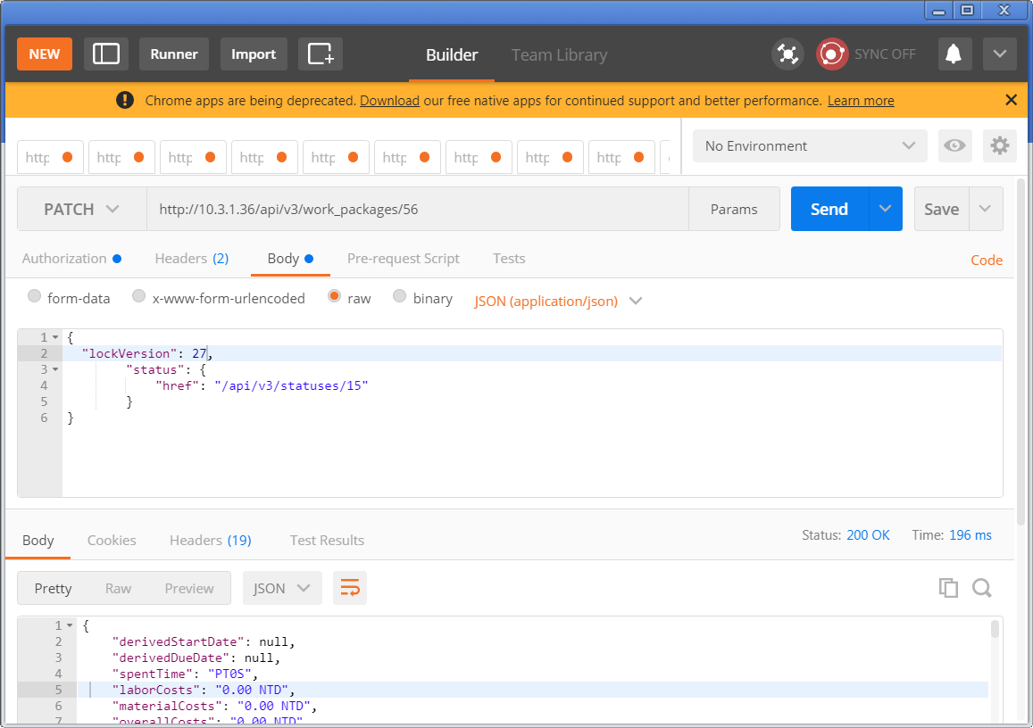
Task: Open environment settings gear
Action: 1000,145
